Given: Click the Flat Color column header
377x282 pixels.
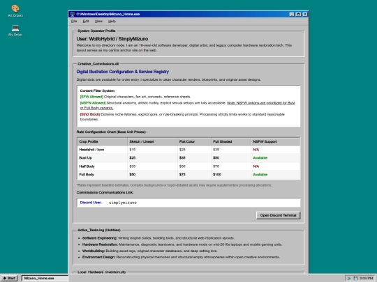Looking at the screenshot, I should coord(194,141).
